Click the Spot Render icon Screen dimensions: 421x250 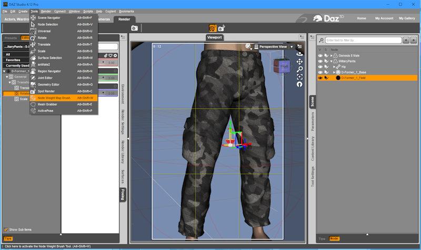33,91
